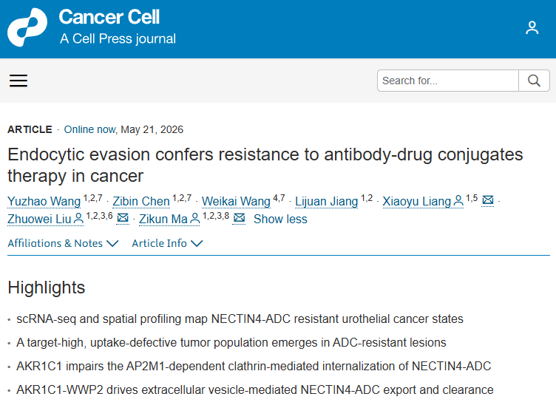Open email envelope icon for Zhuowei Liu
The width and height of the screenshot is (556, 405).
pos(123,218)
